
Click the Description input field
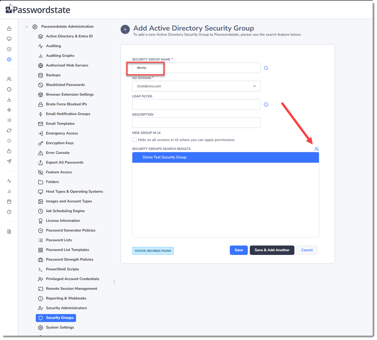[196, 123]
